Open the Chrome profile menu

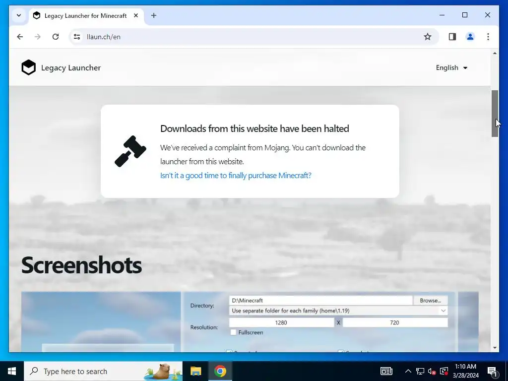click(x=470, y=37)
